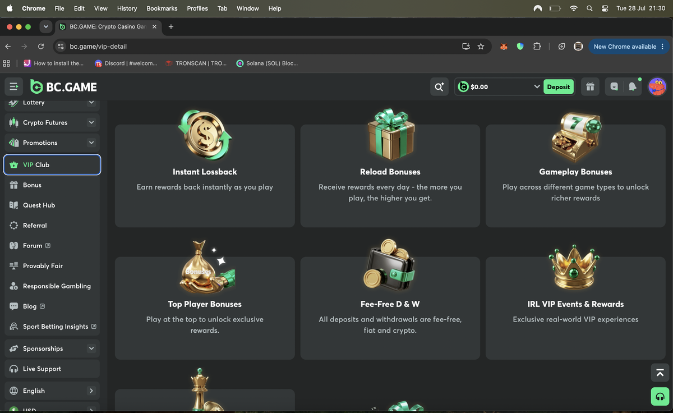This screenshot has width=673, height=413.
Task: Open the chat bubble icon in header
Action: (x=614, y=87)
